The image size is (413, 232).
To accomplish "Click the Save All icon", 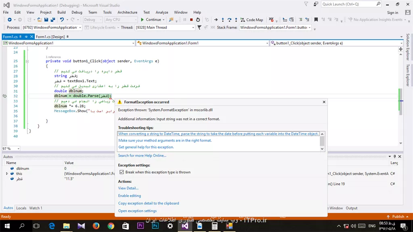I will [x=53, y=20].
